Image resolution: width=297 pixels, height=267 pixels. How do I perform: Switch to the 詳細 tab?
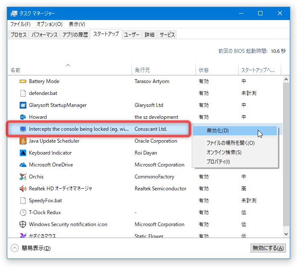pyautogui.click(x=150, y=34)
